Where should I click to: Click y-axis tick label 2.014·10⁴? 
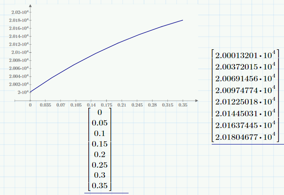[19, 36]
